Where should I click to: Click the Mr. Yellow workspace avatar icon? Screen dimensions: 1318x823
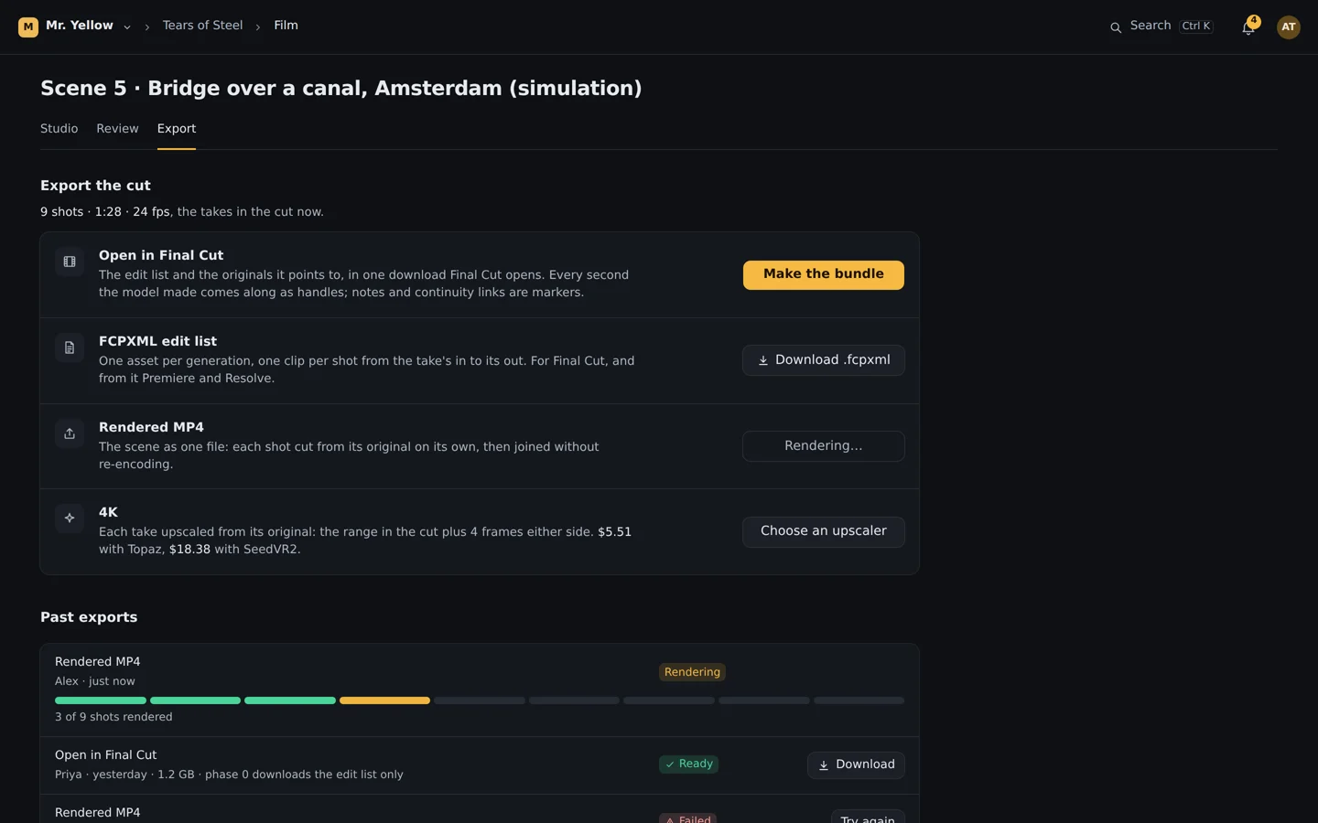(x=28, y=27)
